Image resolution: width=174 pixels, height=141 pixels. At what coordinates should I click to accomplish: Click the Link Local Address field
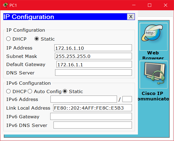[x=93, y=108]
